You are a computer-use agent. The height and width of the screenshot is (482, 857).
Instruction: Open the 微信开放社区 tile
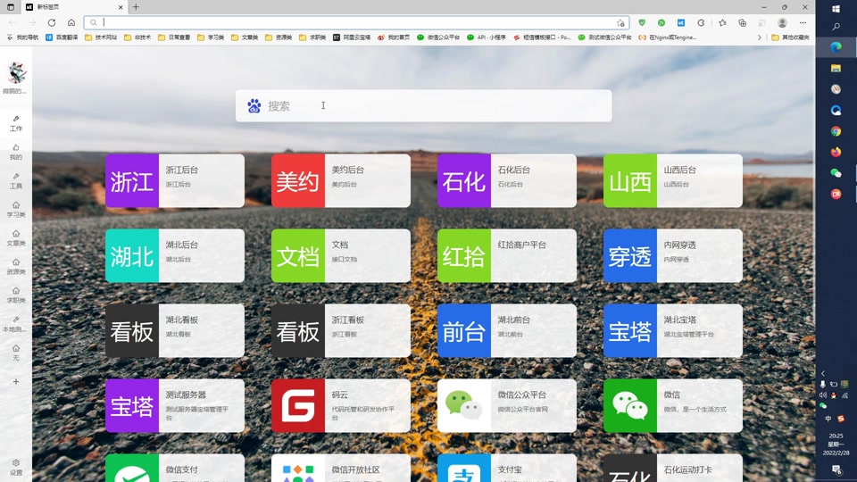tap(341, 468)
